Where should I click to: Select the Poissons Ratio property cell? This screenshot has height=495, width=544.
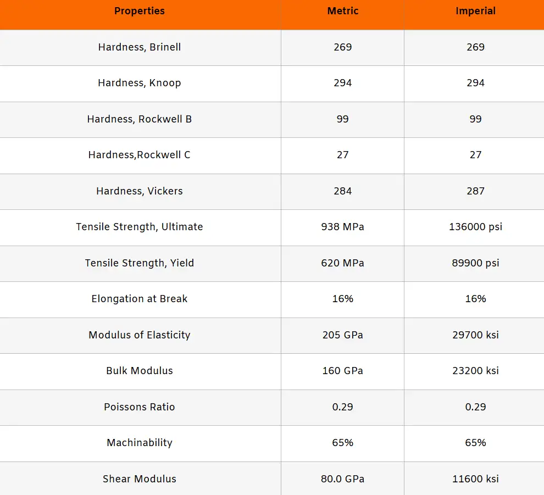(140, 407)
